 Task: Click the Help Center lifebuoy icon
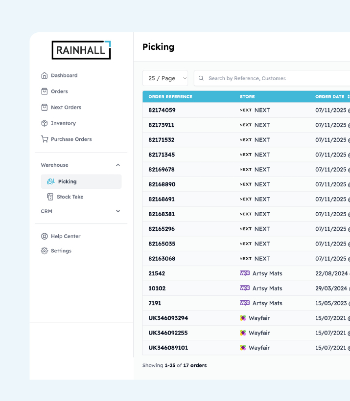[45, 236]
